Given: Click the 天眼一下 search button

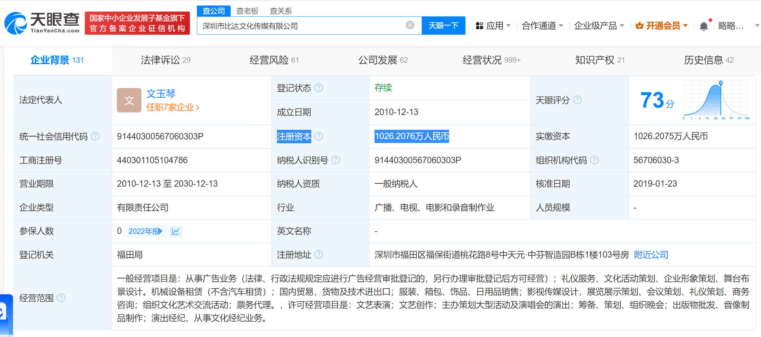Looking at the screenshot, I should click(444, 25).
